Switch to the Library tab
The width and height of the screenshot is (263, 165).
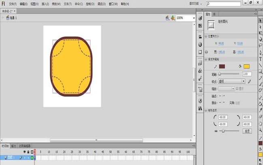coord(214,14)
